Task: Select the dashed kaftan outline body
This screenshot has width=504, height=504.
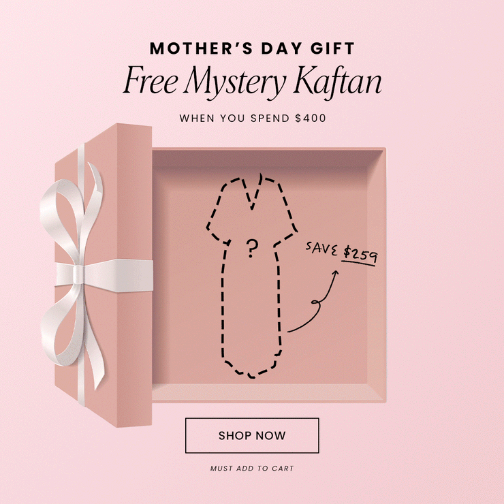Action: point(251,276)
